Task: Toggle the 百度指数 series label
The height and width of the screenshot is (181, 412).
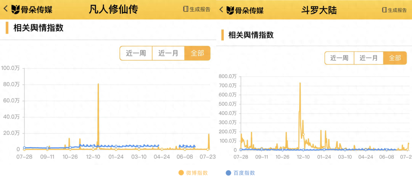Action: point(244,173)
